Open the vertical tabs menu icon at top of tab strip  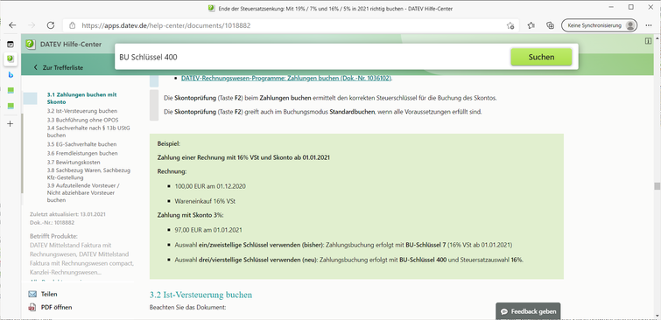coord(11,45)
